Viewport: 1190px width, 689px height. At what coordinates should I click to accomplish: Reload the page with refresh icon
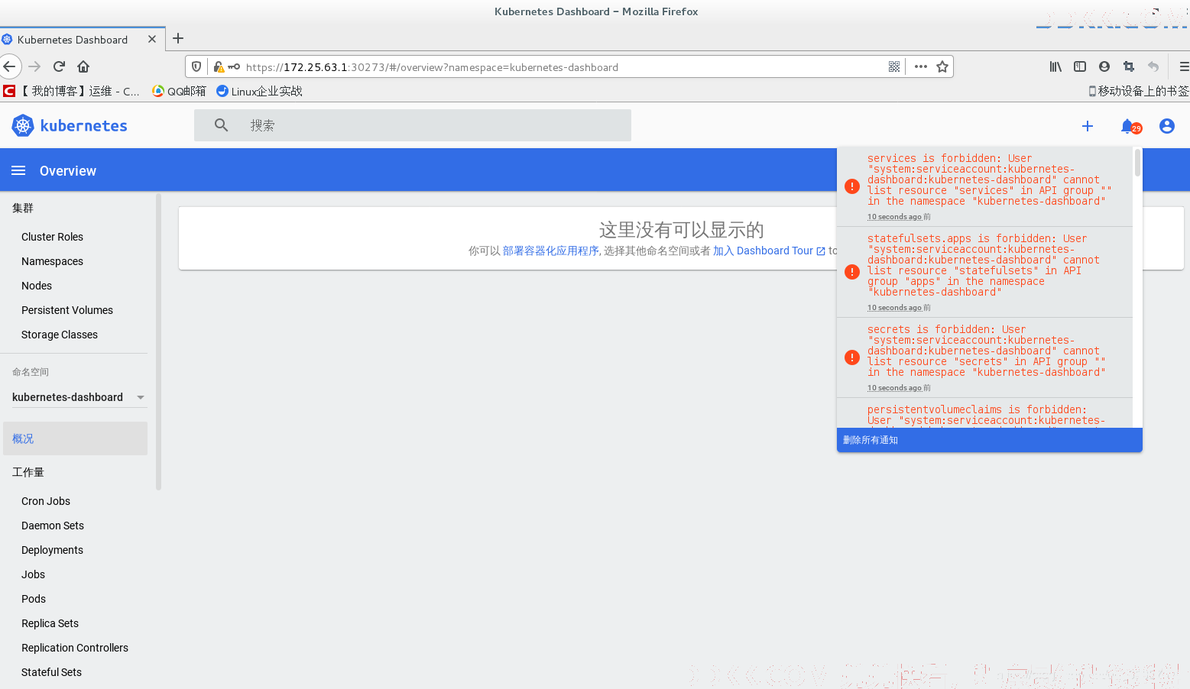pos(59,66)
